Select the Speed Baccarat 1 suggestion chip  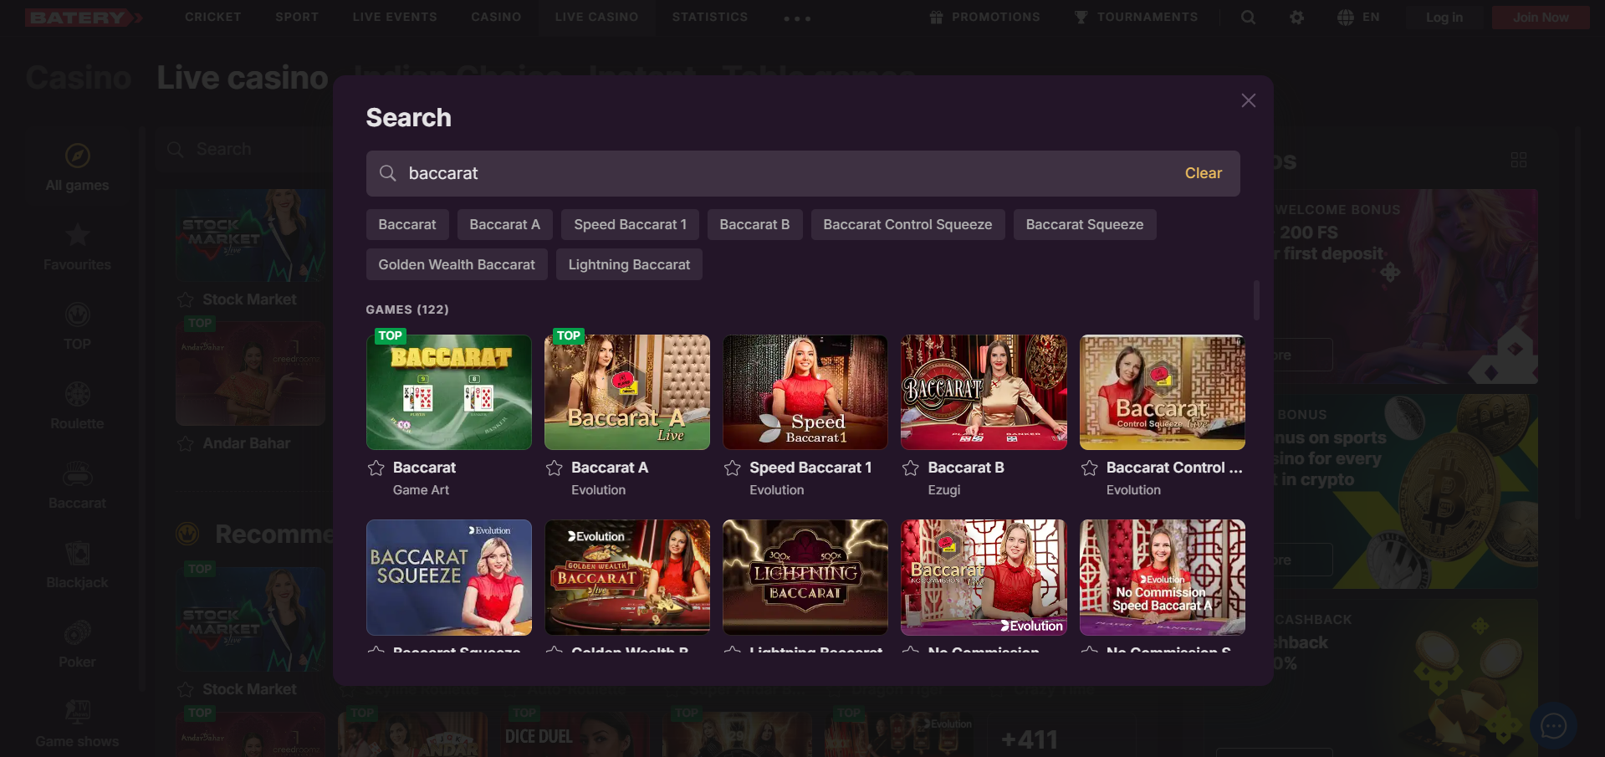tap(630, 224)
